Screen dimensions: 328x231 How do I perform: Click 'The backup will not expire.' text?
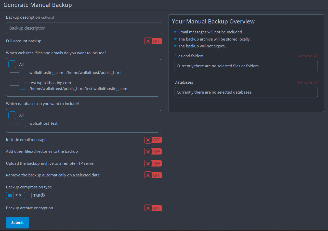202,46
